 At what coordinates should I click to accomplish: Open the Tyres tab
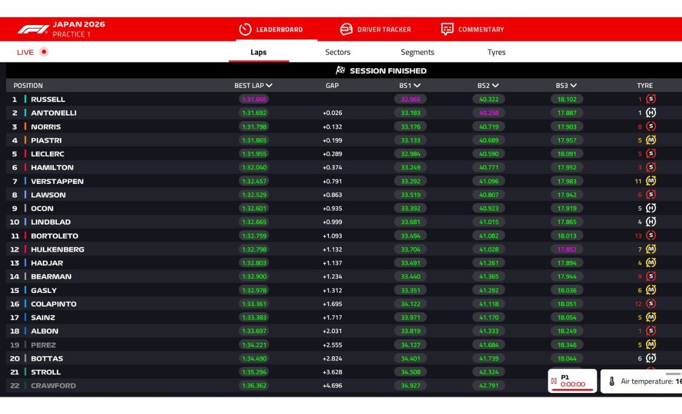[496, 52]
